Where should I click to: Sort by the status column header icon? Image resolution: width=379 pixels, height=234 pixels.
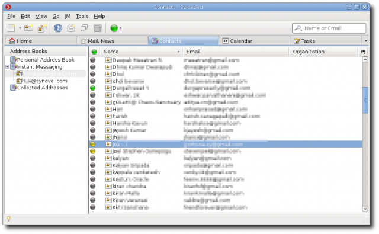coord(94,52)
